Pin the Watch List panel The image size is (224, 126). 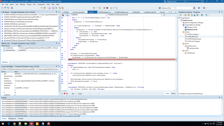click(x=56, y=43)
